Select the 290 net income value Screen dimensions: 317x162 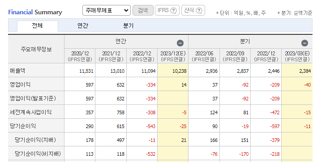click(x=90, y=126)
